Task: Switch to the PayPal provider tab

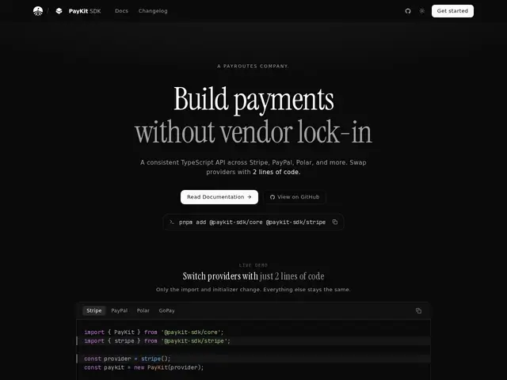Action: click(120, 310)
